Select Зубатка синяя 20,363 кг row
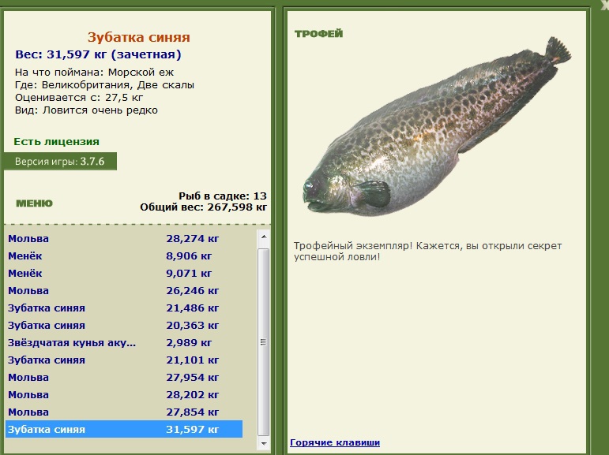 pos(124,326)
